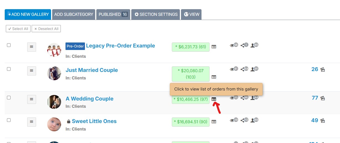Check the Sweet Little Ones row checkbox
The image size is (340, 143).
pos(9,120)
